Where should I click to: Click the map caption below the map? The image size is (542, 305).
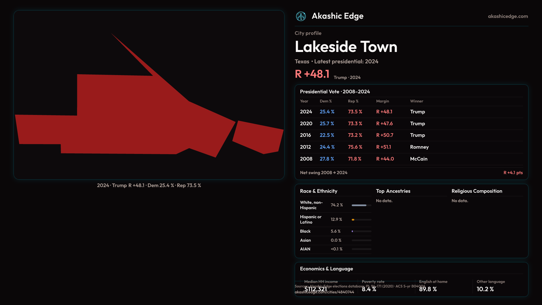[149, 186]
